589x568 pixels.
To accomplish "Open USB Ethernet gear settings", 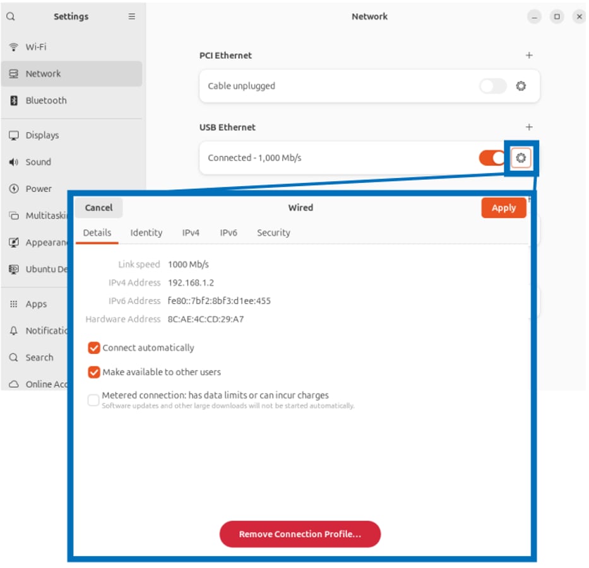I will [x=521, y=158].
